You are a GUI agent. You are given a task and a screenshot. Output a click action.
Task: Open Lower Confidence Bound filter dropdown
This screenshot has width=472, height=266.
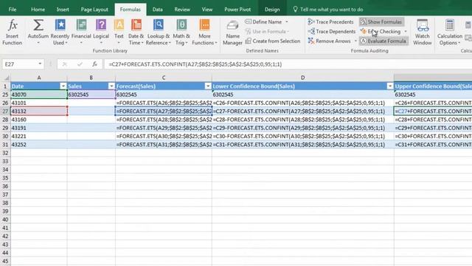point(390,86)
